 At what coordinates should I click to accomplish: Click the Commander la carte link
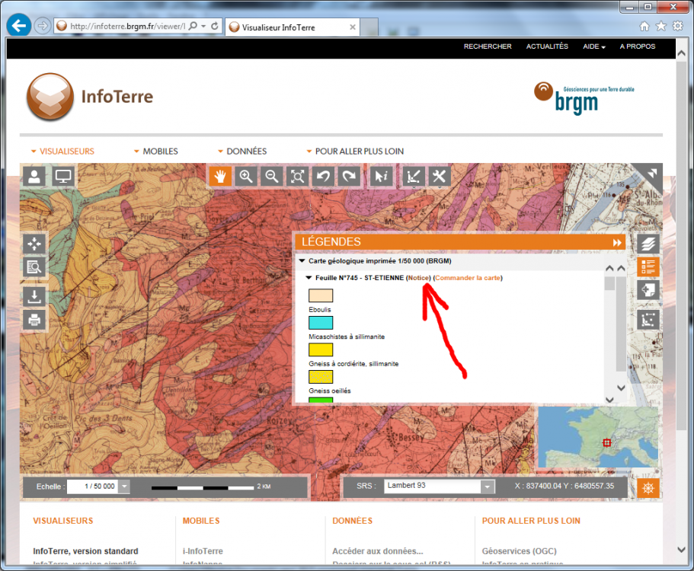(x=468, y=278)
